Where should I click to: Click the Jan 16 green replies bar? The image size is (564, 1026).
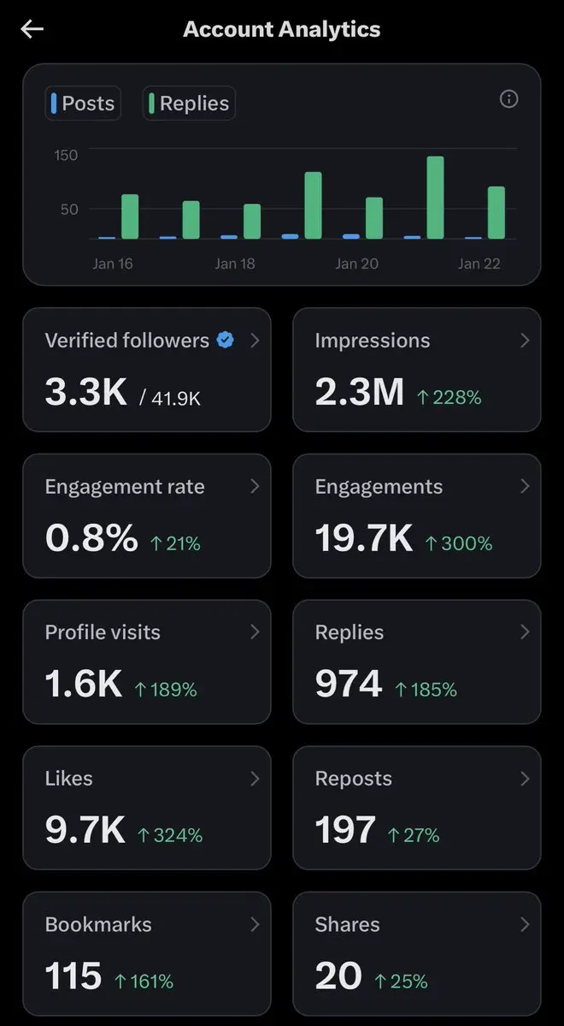pos(130,216)
